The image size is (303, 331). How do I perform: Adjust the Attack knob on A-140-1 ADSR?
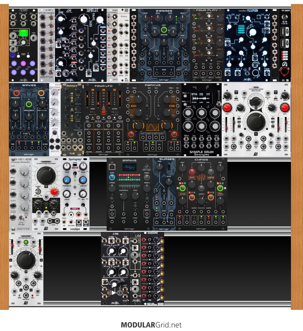coord(24,171)
